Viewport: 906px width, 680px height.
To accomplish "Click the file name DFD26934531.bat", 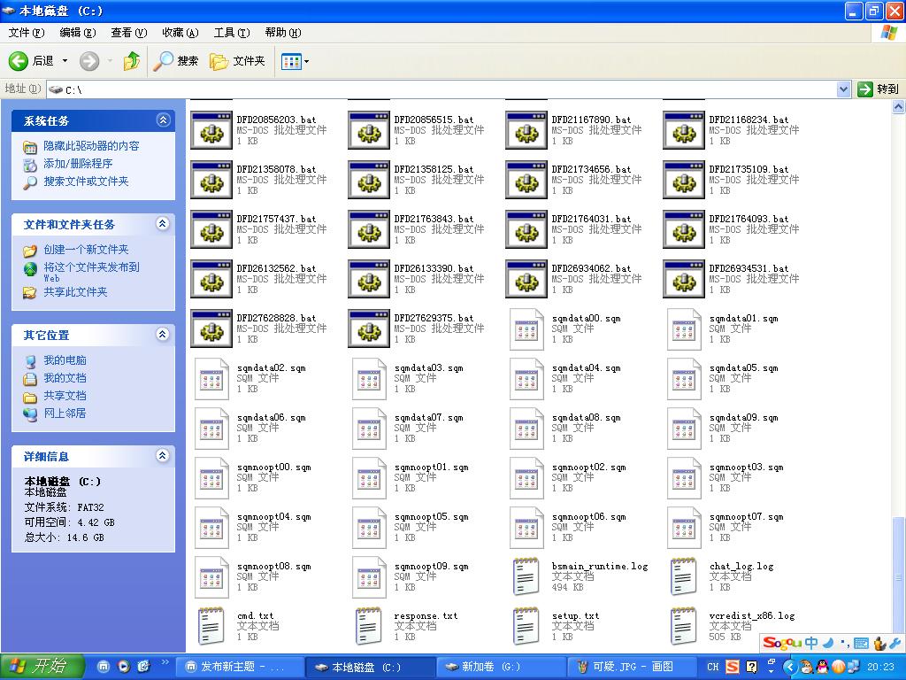I will [x=749, y=268].
